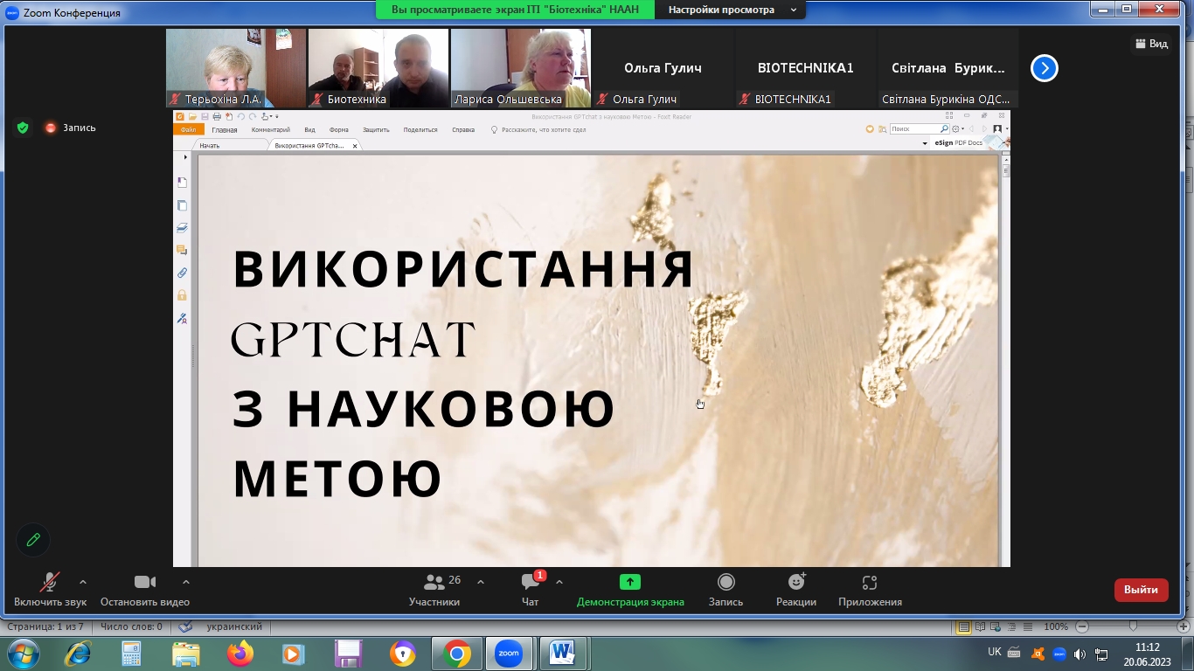Select Світлана Бурикіна participant tile
Screen dimensions: 1194x671
(948, 68)
